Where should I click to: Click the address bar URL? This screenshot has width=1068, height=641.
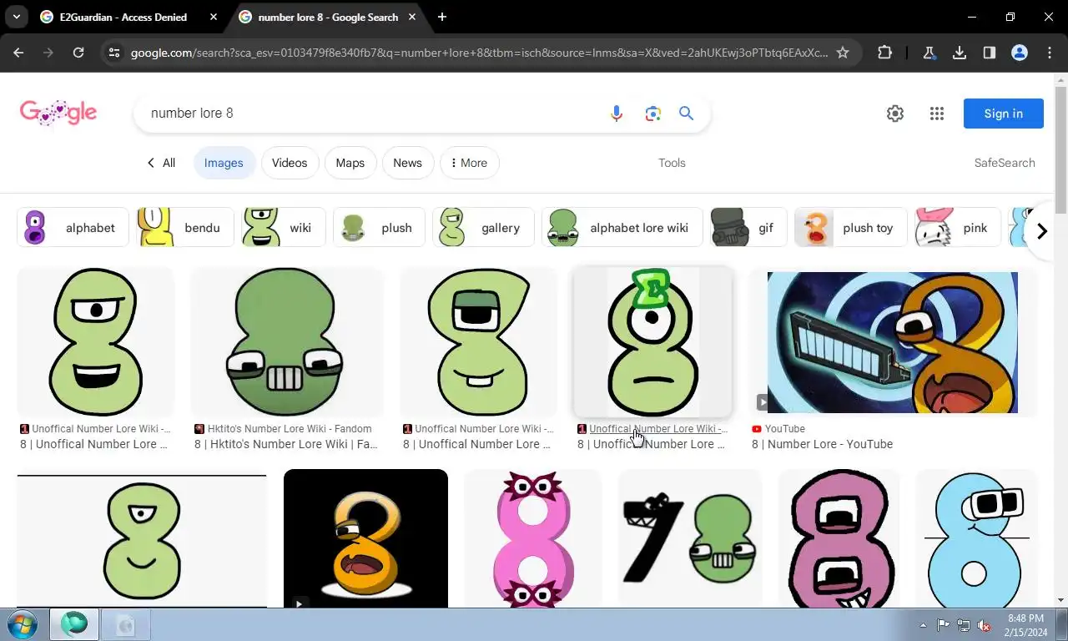pos(479,53)
